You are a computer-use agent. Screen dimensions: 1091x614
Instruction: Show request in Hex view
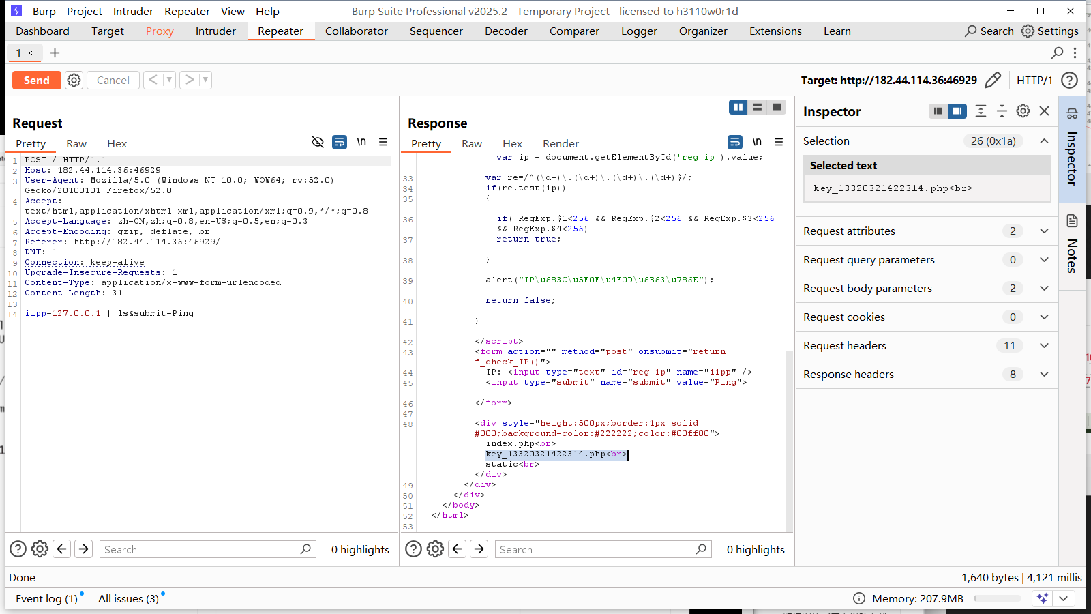click(x=117, y=143)
